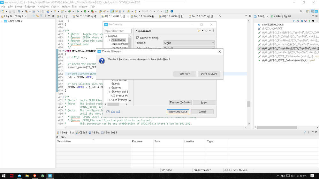The width and height of the screenshot is (319, 179).
Task: Click the Preferences import icon
Action: [x=113, y=111]
